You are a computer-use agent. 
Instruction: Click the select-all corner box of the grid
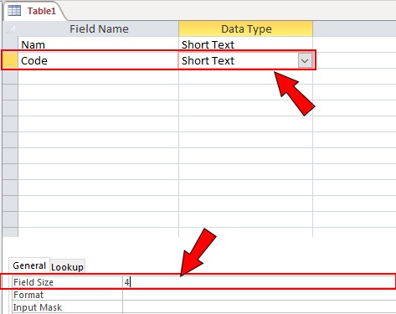point(10,28)
